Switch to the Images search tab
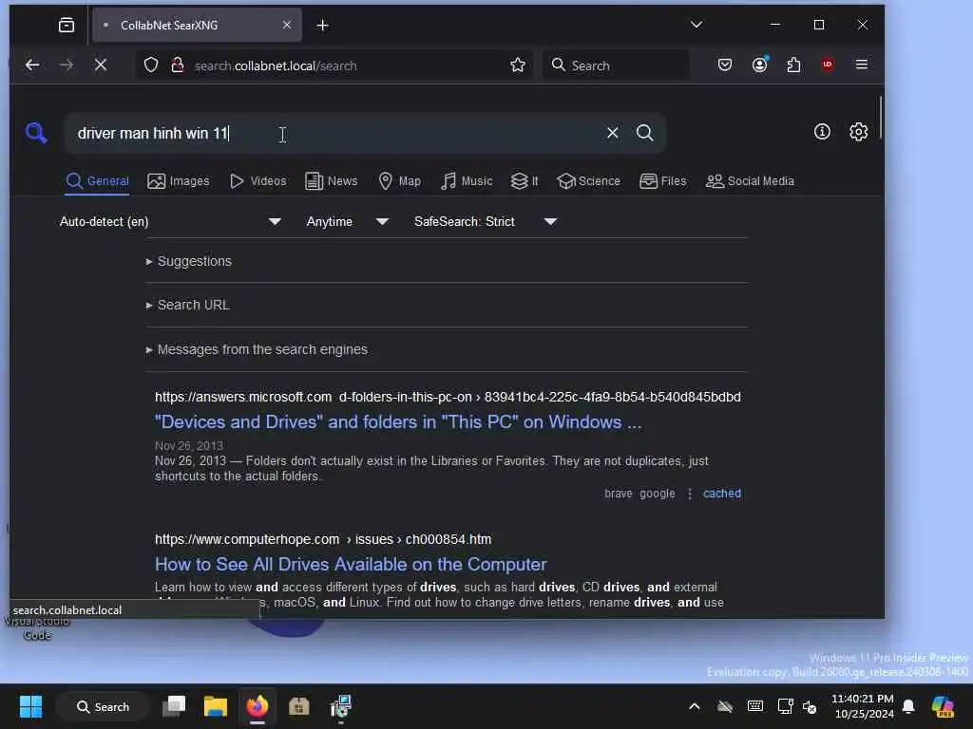This screenshot has width=973, height=729. click(x=178, y=181)
